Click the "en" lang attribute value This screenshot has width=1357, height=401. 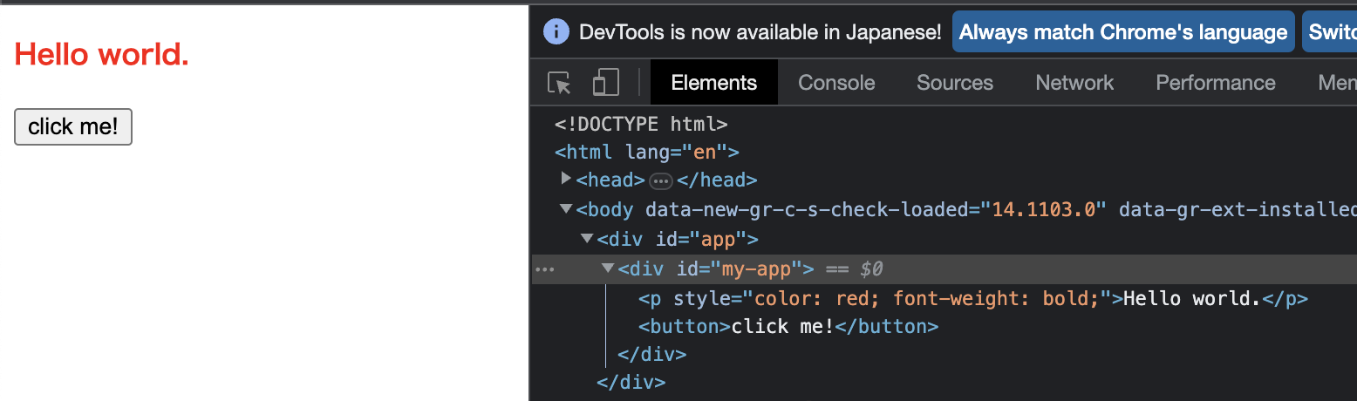[705, 153]
